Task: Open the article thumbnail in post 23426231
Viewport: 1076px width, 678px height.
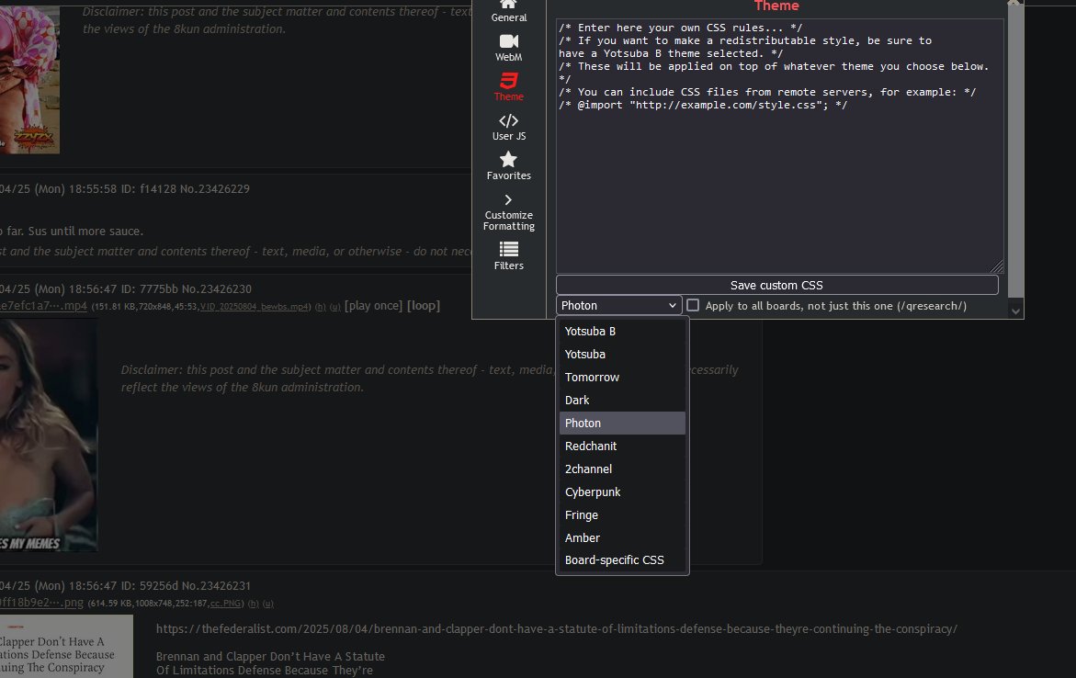Action: click(66, 647)
